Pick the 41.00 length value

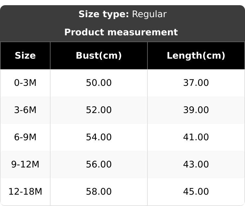(x=196, y=137)
